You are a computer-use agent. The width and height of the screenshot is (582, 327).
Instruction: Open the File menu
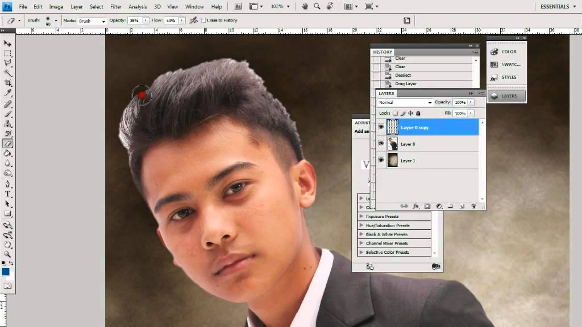(23, 7)
